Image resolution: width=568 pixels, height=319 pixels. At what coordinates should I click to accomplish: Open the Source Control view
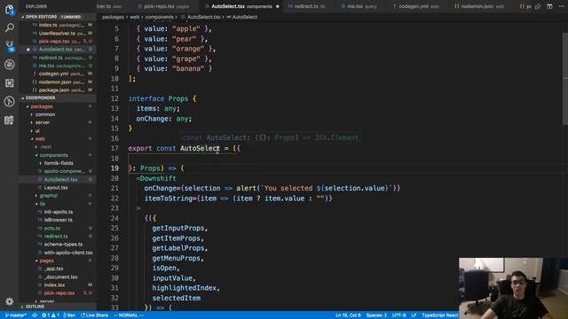[10, 46]
